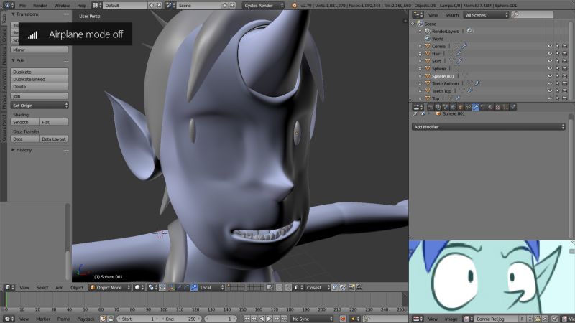Open the World tab in the Properties editor
This screenshot has width=575, height=323.
453,107
